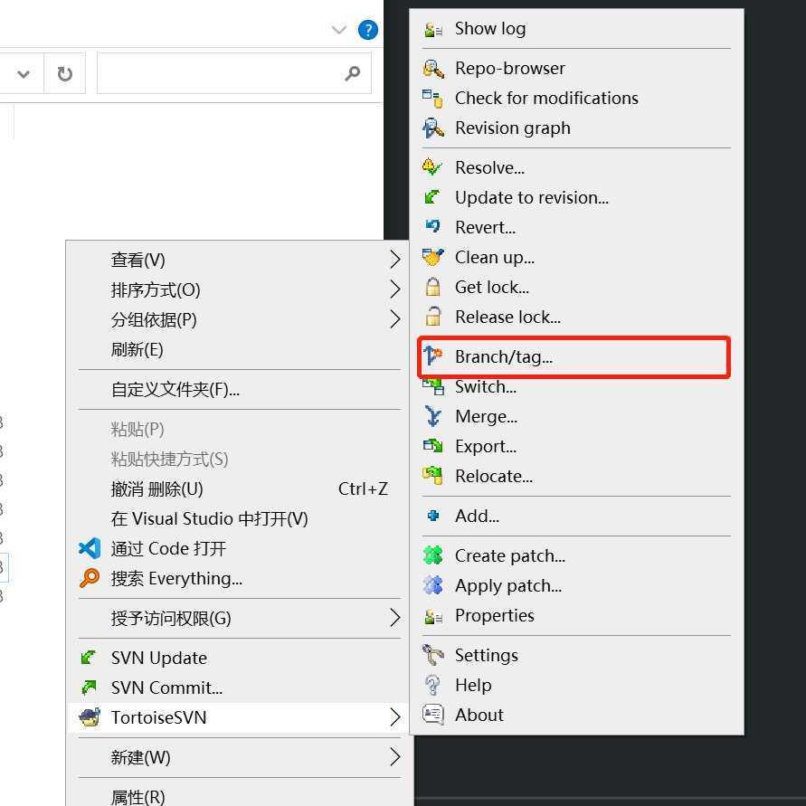
Task: Click the Everything search magnifier icon
Action: click(90, 578)
